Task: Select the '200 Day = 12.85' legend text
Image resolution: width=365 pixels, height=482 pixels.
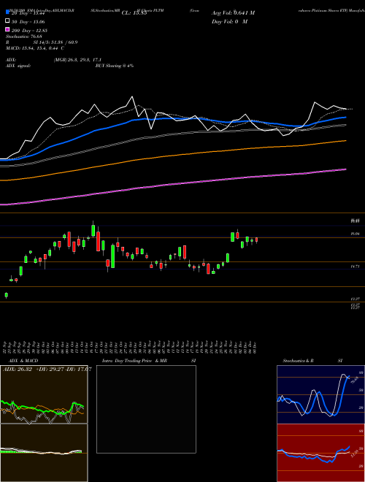Action: click(29, 31)
